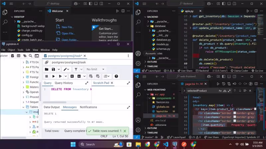Screen dimensions: 266x149
Task: Open the PSQL Tool terminal icon
Action: click(37, 56)
